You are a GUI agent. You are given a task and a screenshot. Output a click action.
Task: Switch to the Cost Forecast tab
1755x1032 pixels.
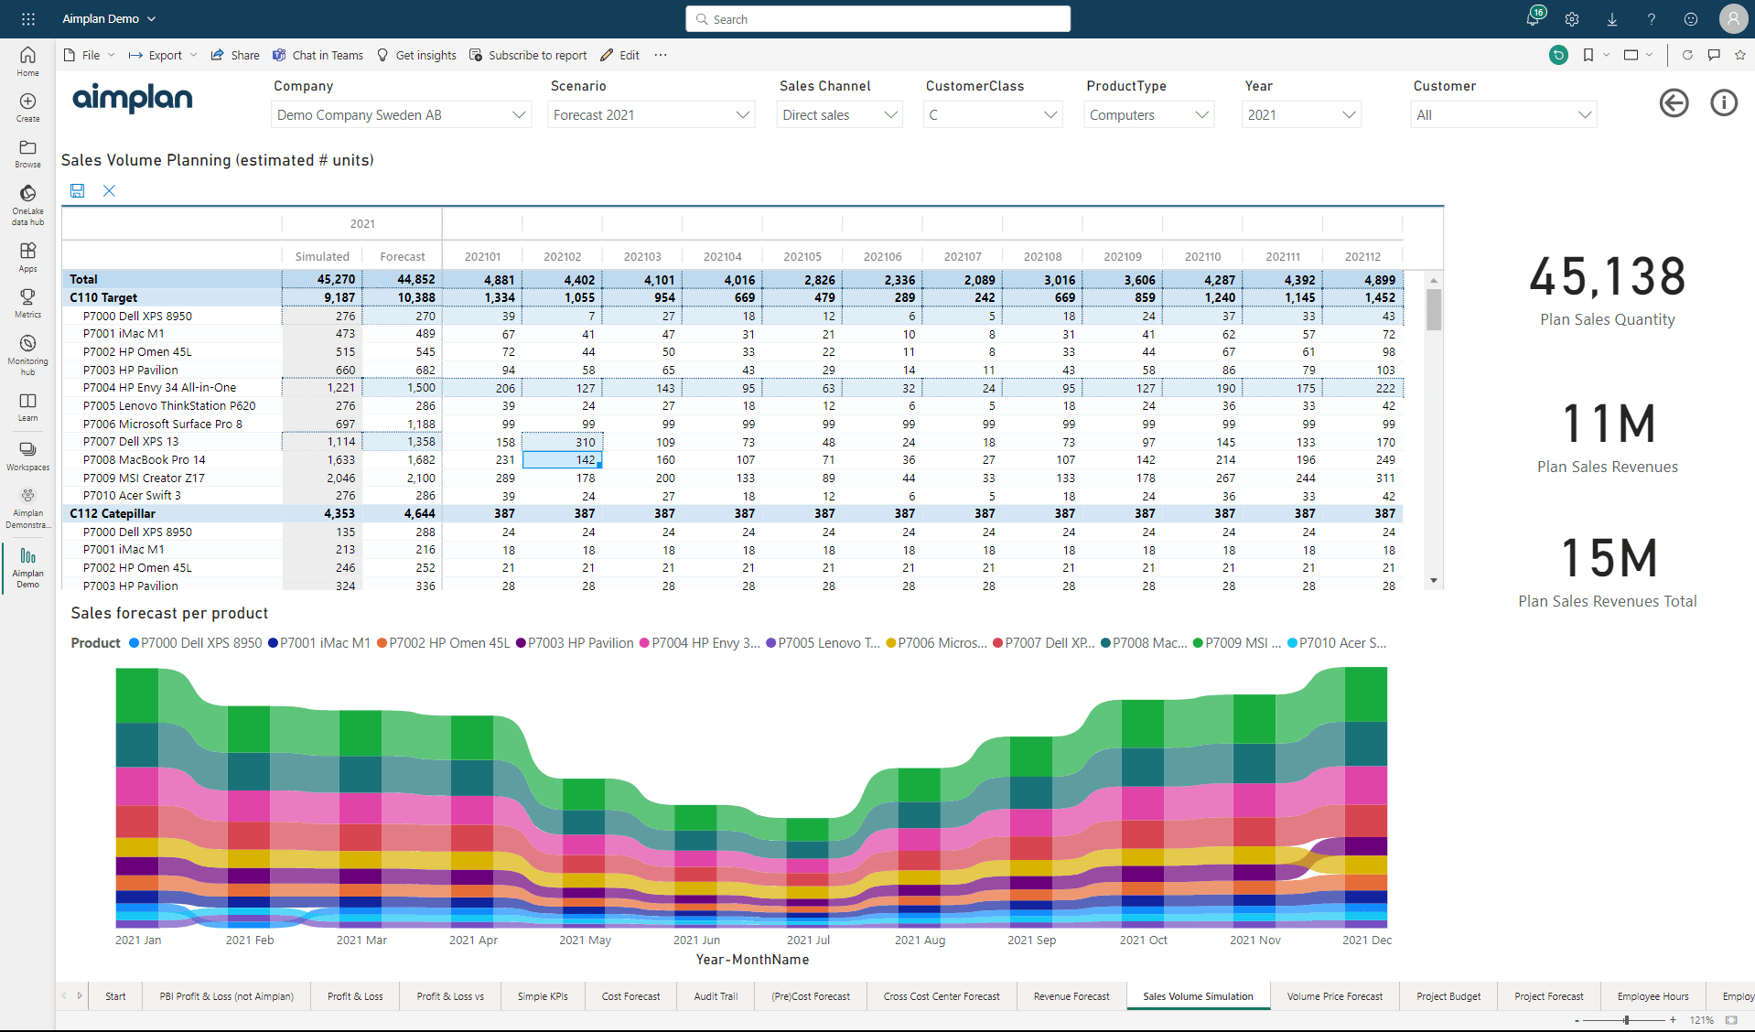click(x=630, y=996)
